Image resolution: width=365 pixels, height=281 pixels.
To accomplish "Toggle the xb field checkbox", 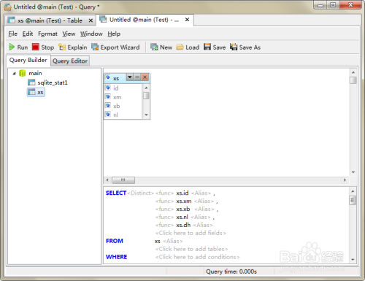I will point(108,106).
